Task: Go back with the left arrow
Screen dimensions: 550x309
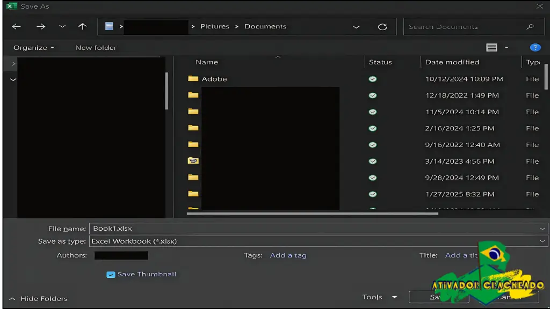Action: click(x=17, y=27)
